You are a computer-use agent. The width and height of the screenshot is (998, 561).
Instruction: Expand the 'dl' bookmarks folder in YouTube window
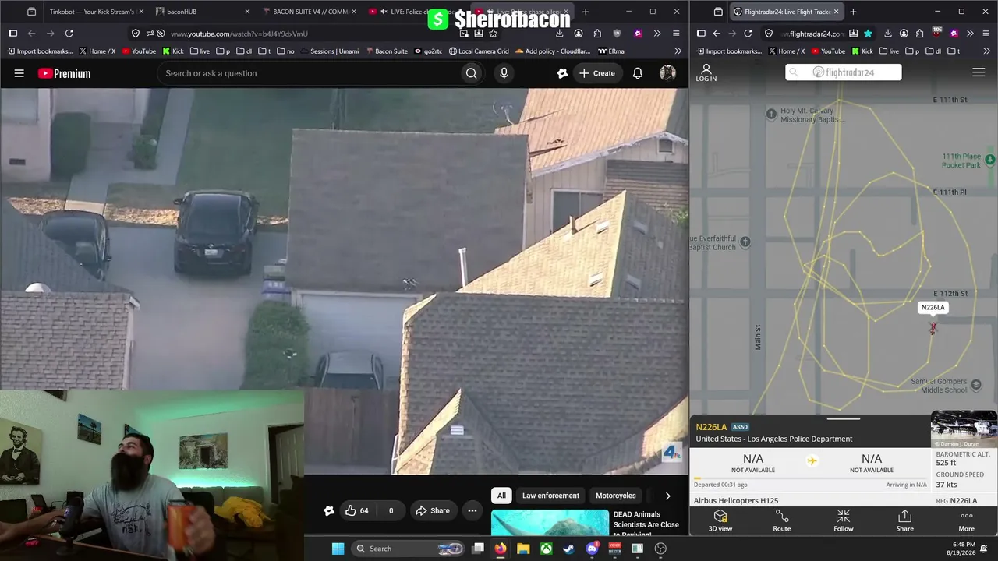coord(244,51)
